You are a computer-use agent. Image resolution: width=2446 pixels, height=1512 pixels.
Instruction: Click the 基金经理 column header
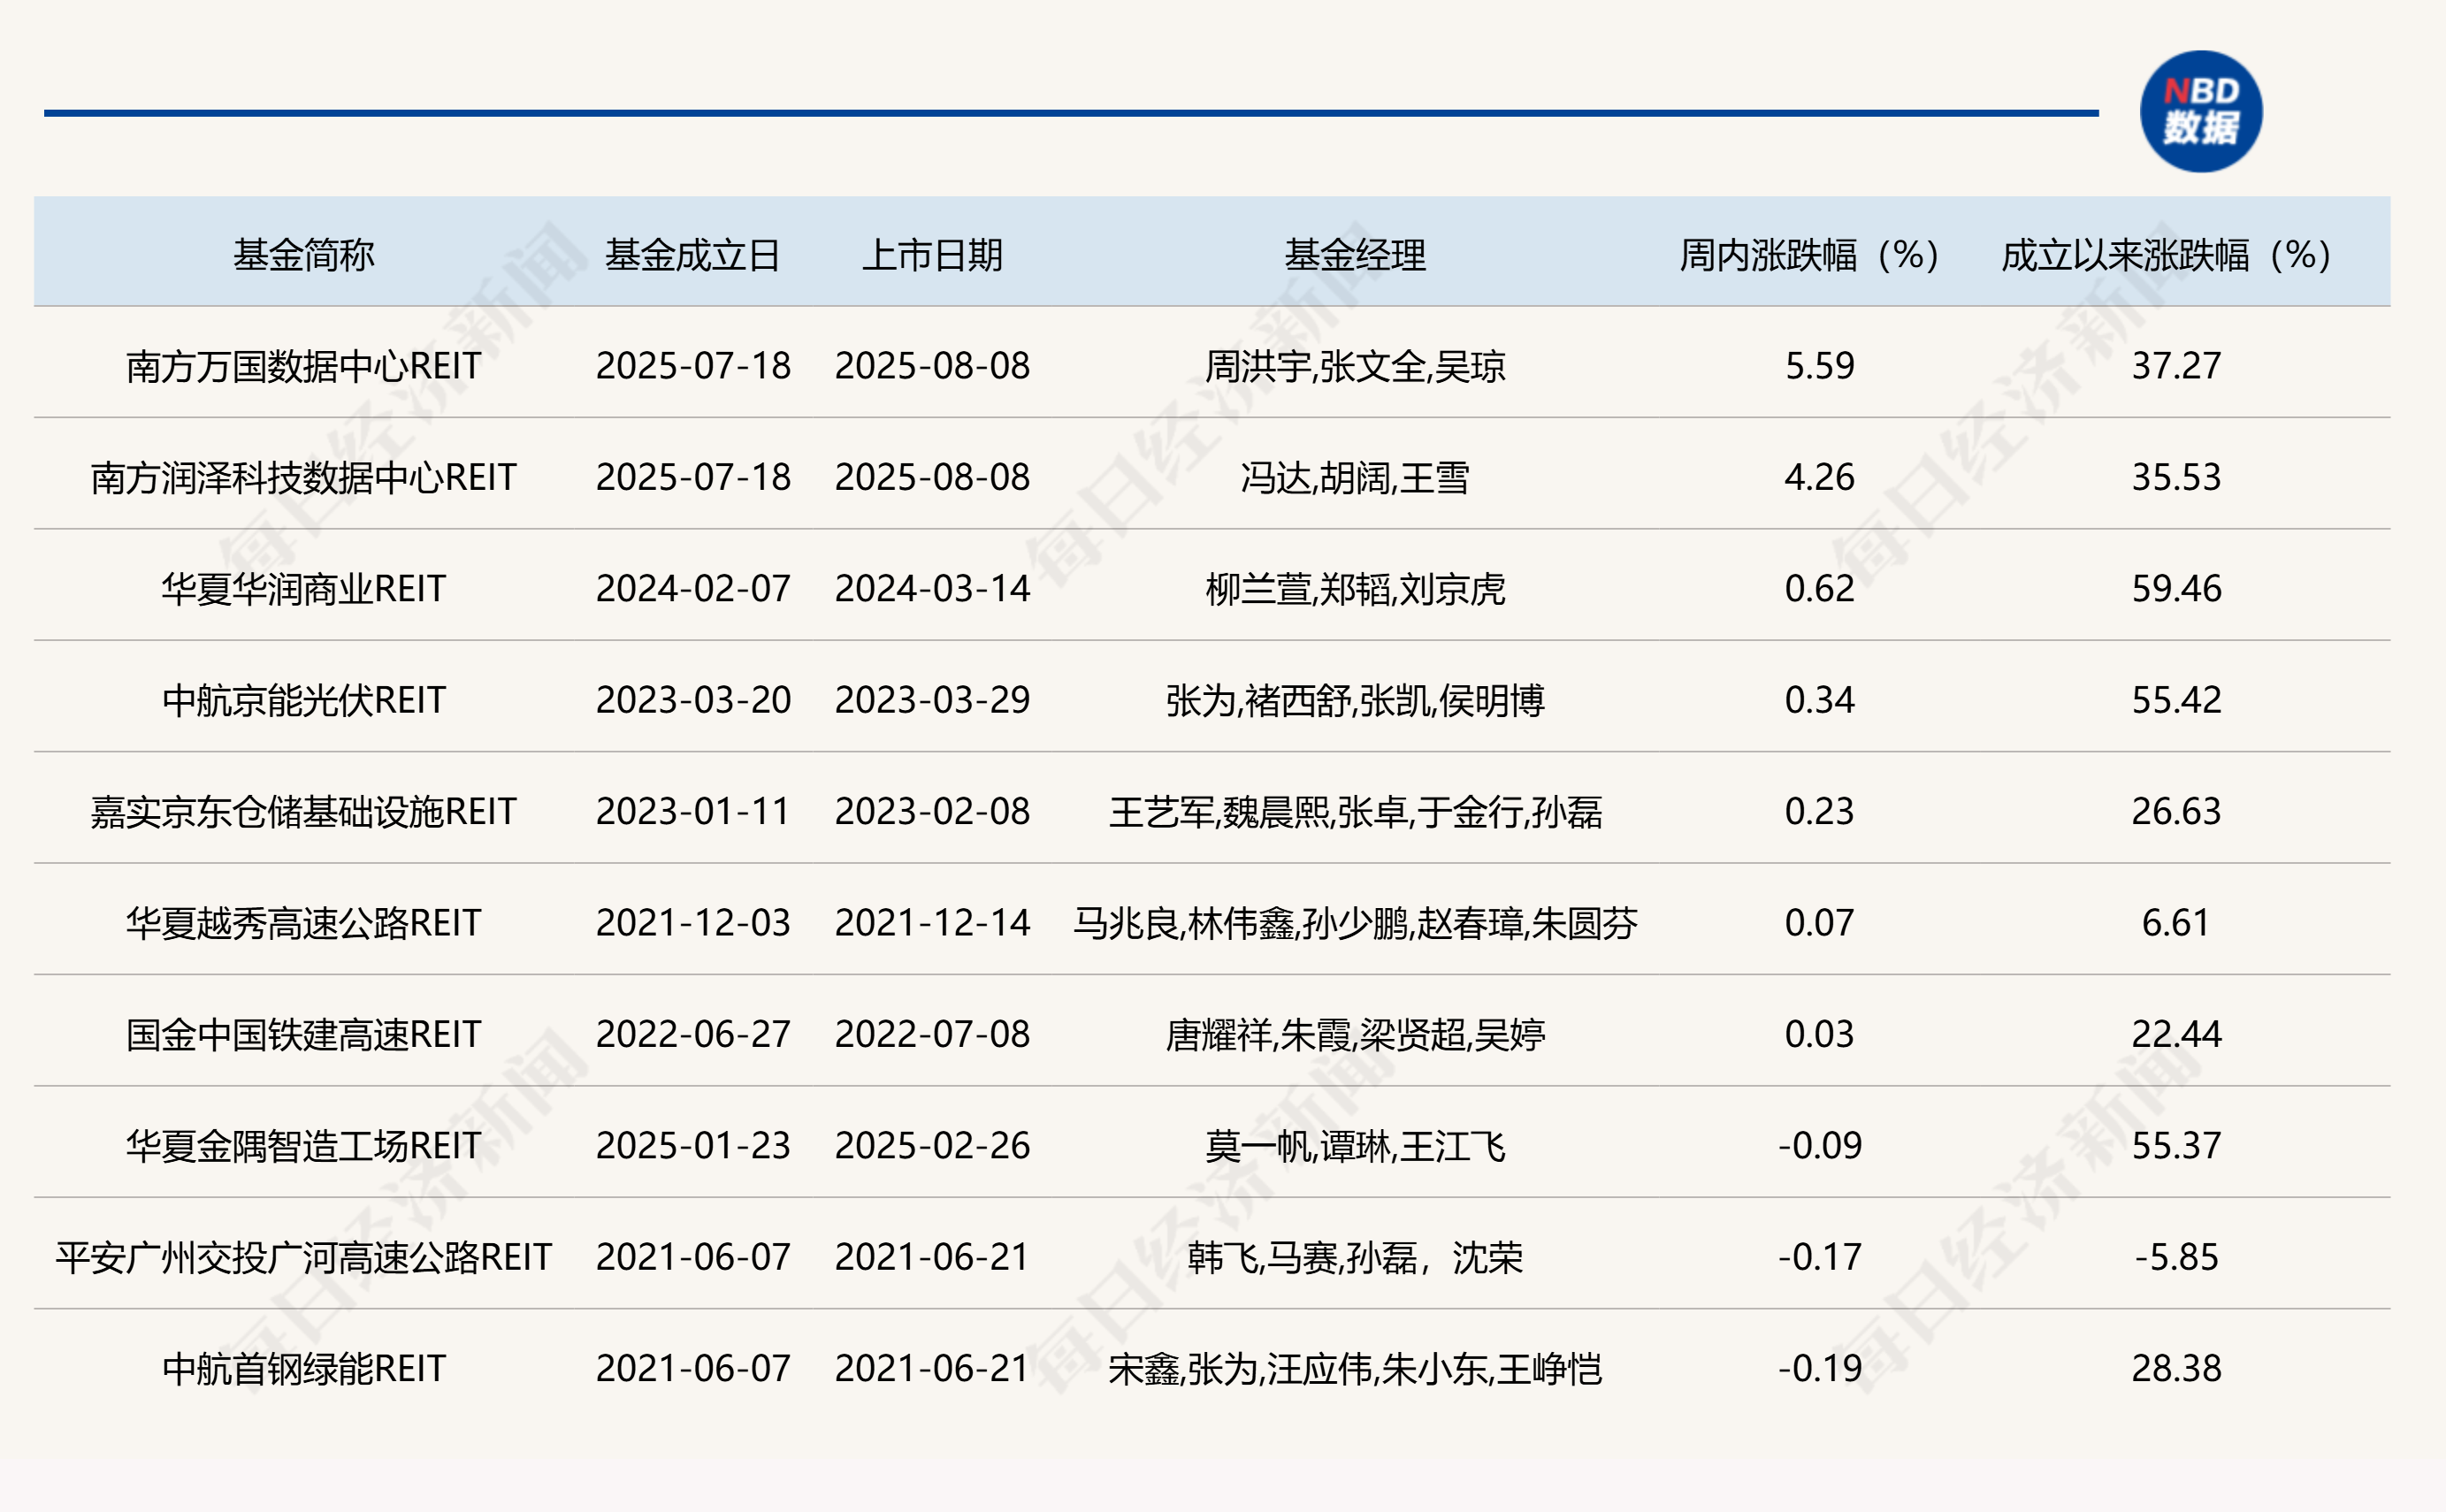tap(1354, 255)
